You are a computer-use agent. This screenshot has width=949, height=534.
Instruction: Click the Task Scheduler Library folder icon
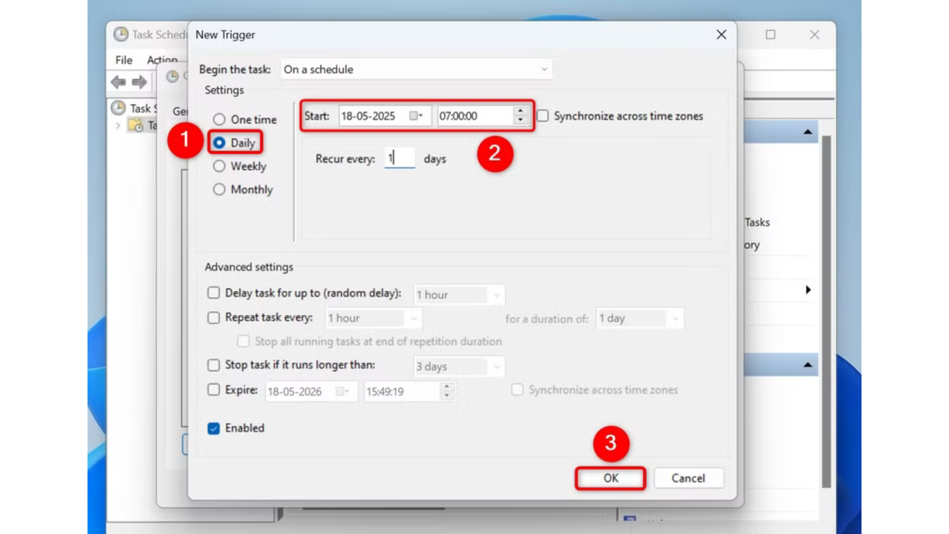click(x=135, y=126)
